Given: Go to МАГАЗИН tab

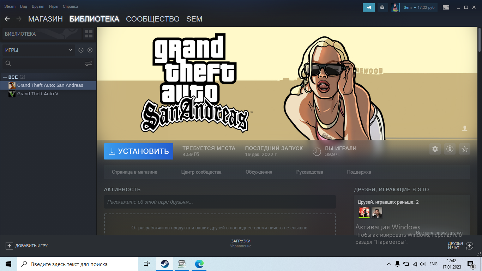Looking at the screenshot, I should point(46,19).
